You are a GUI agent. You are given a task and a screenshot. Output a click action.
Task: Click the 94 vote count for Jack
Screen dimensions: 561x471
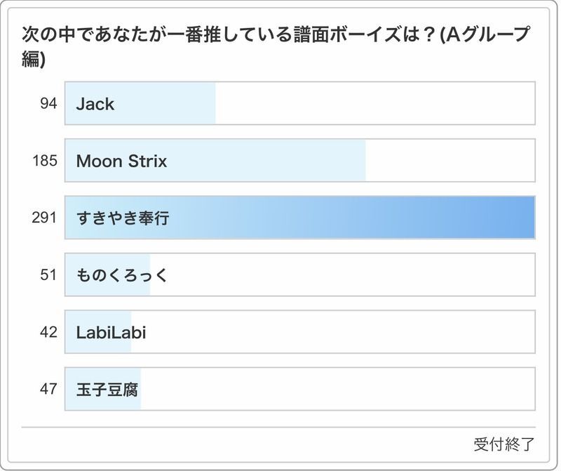click(x=48, y=105)
